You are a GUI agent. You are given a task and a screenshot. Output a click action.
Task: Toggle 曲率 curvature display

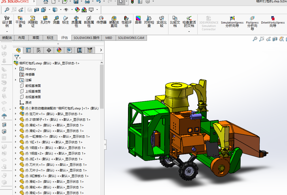(138, 20)
